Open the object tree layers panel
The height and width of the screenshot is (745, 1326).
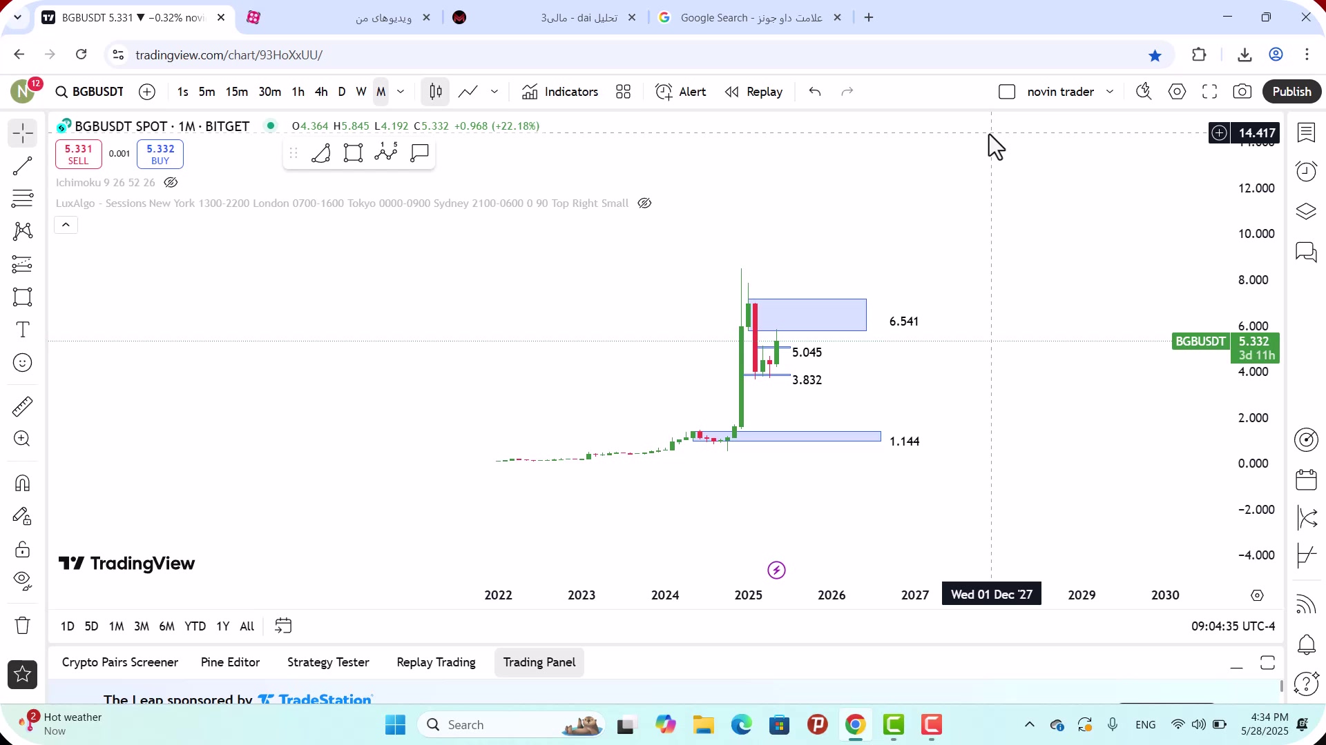coord(1306,211)
